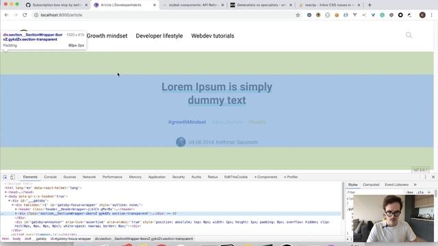Viewport: 438px width, 246px height.
Task: Click the gatsby-announcer div line in Elements
Action: coord(172,224)
